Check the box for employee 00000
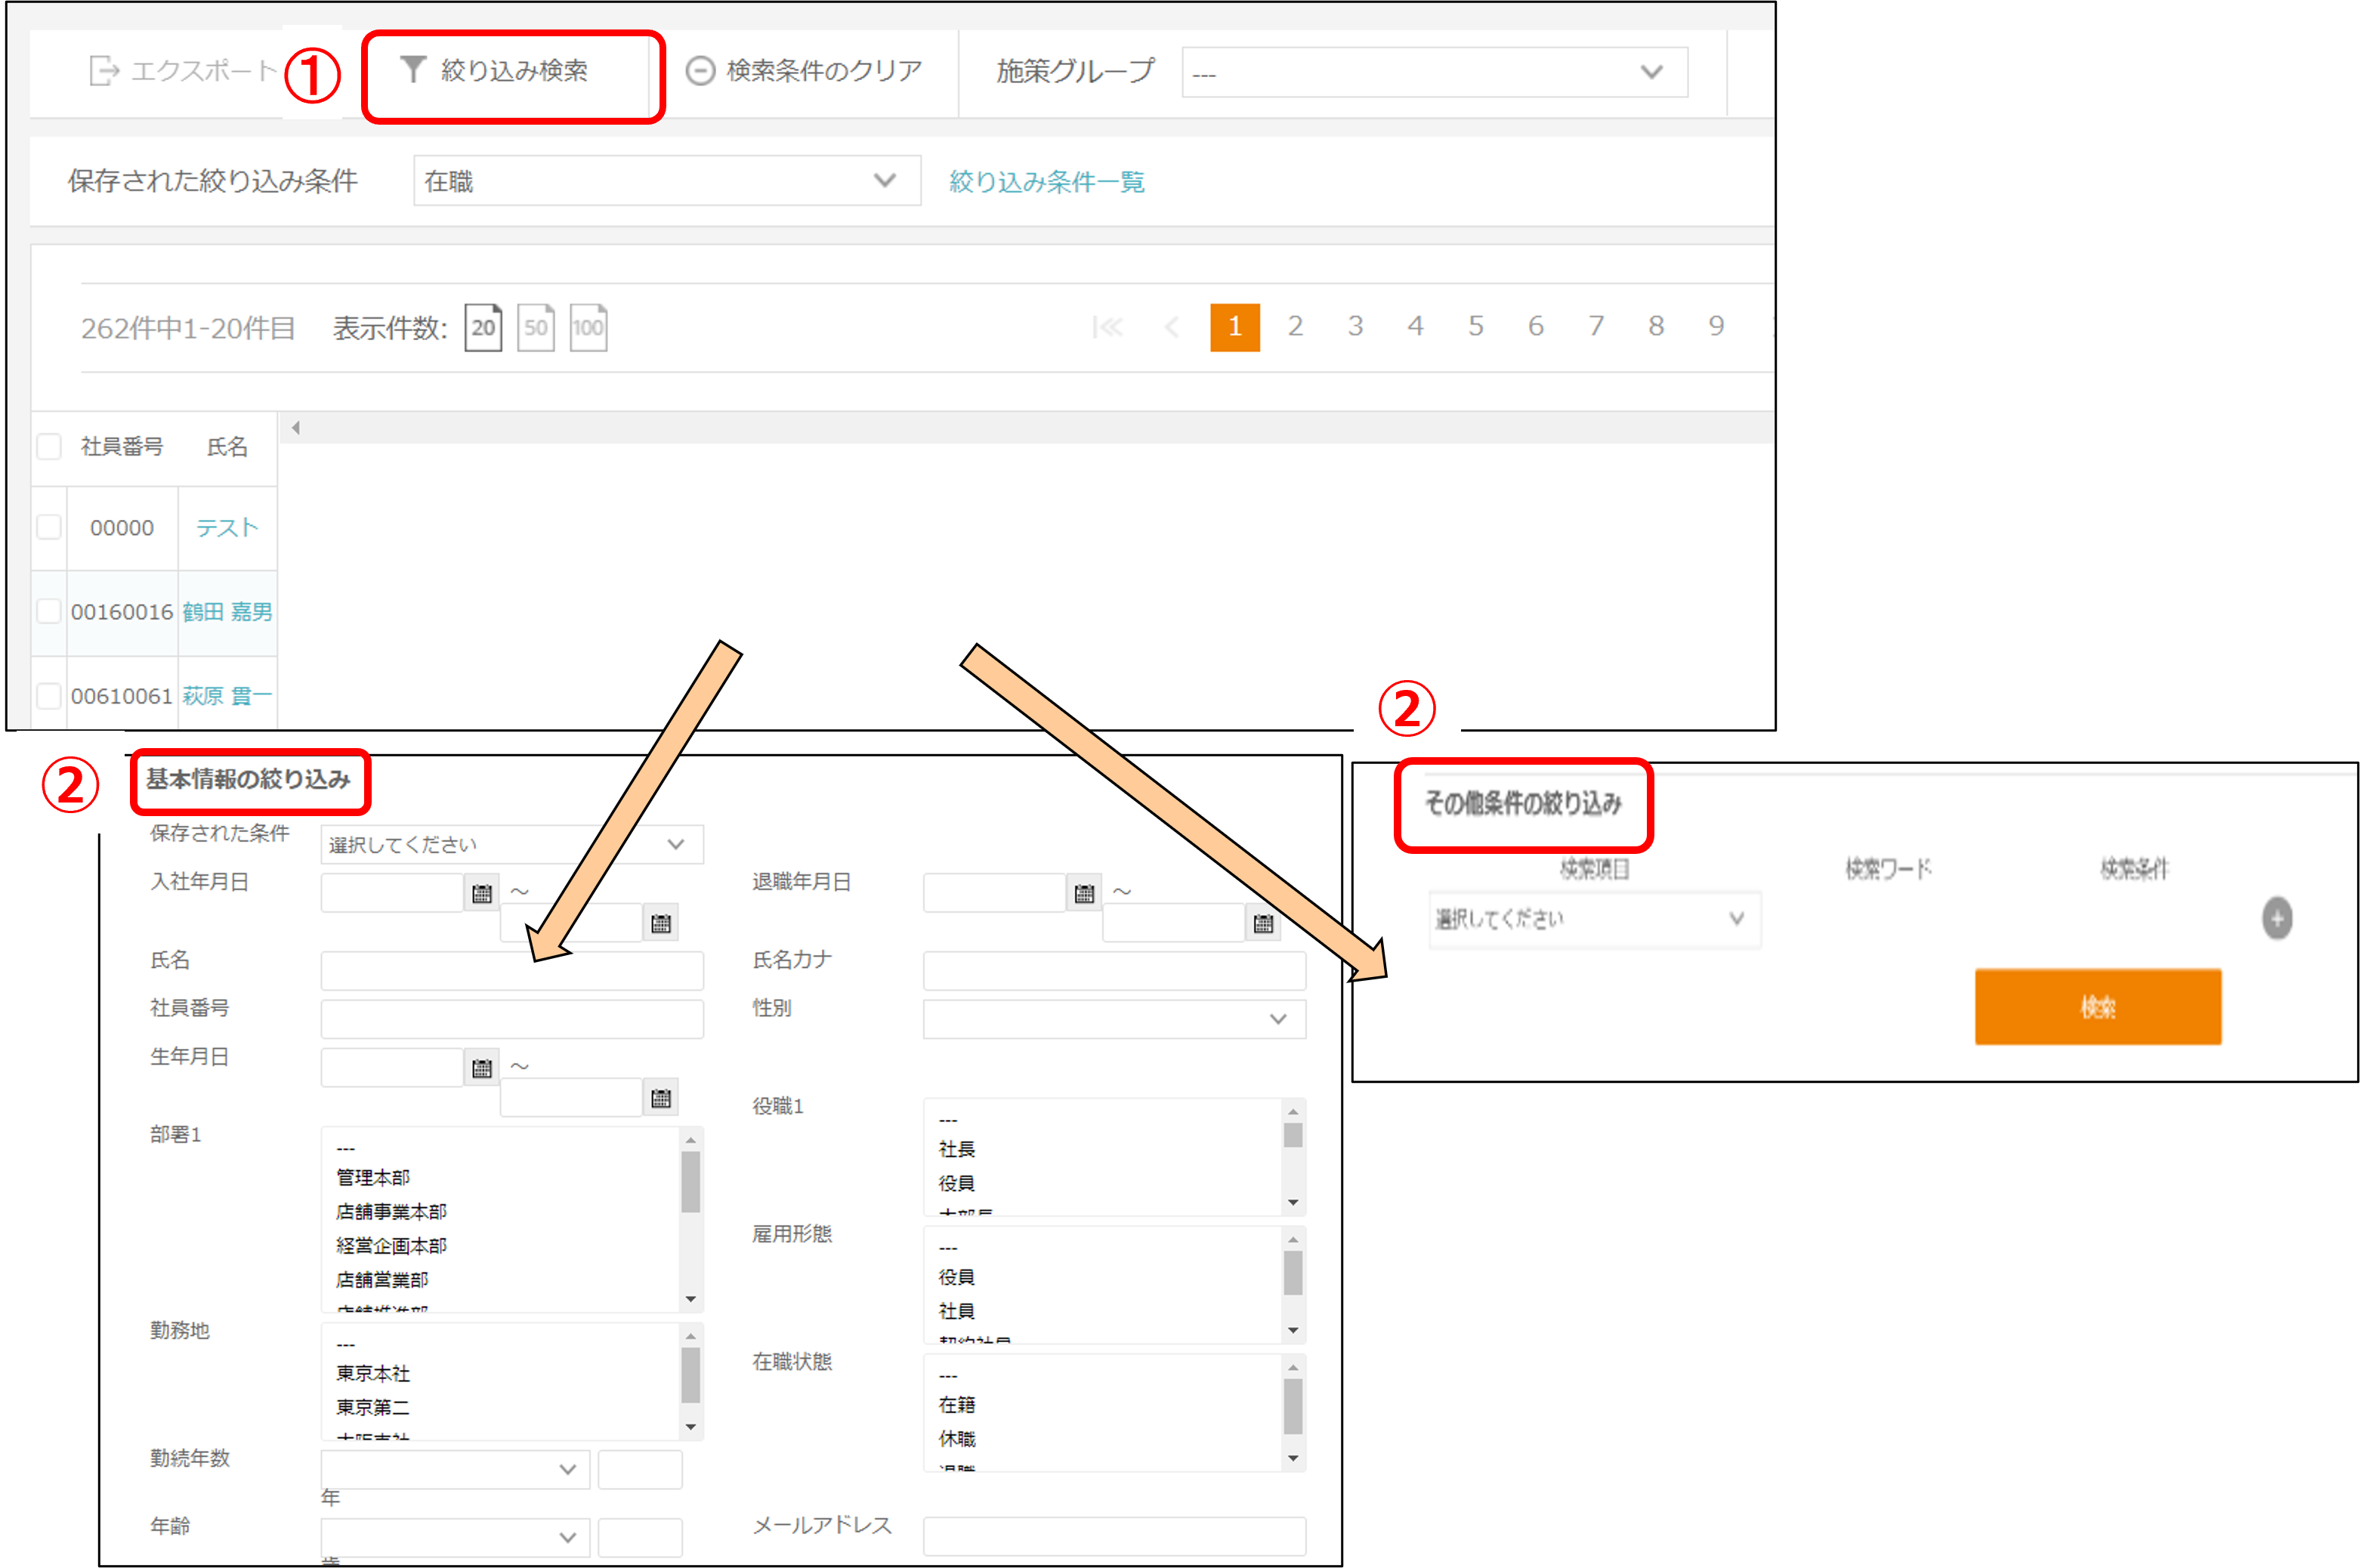2360x1568 pixels. pos(49,527)
